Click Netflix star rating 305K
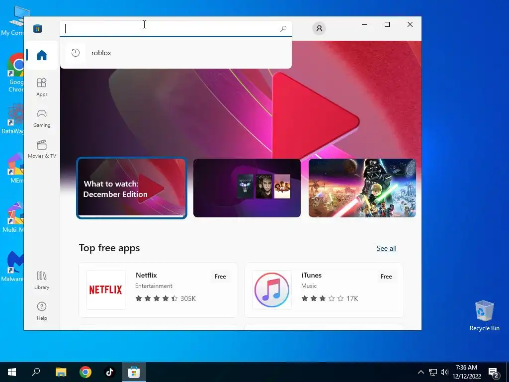509x382 pixels. click(x=166, y=298)
